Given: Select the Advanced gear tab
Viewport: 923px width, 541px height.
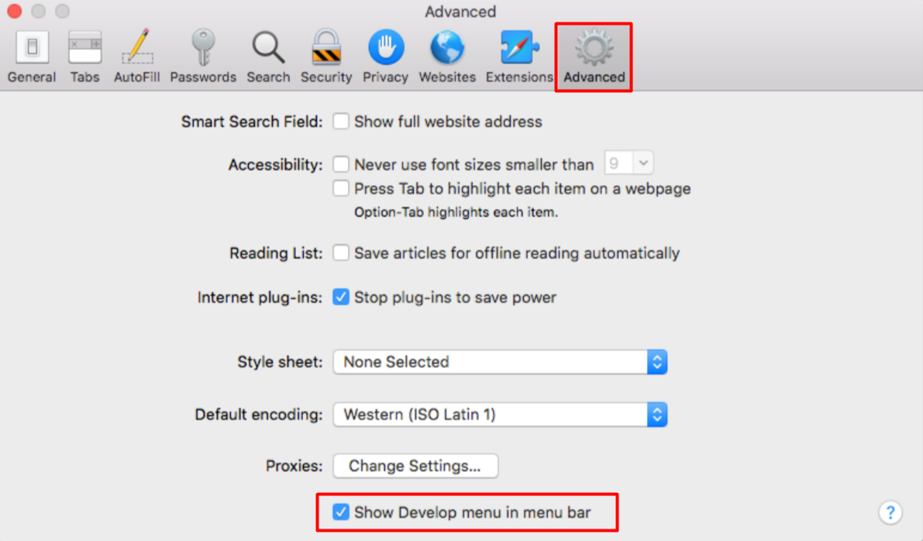Looking at the screenshot, I should 594,57.
